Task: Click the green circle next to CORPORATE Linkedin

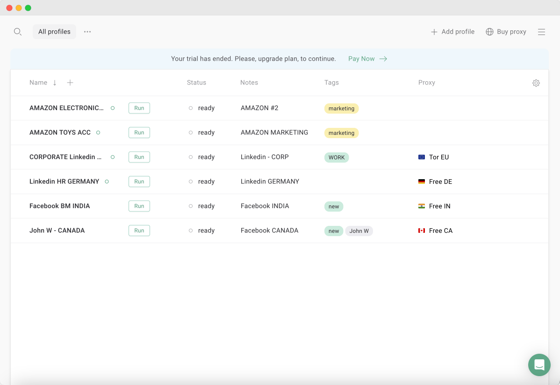Action: (x=113, y=157)
